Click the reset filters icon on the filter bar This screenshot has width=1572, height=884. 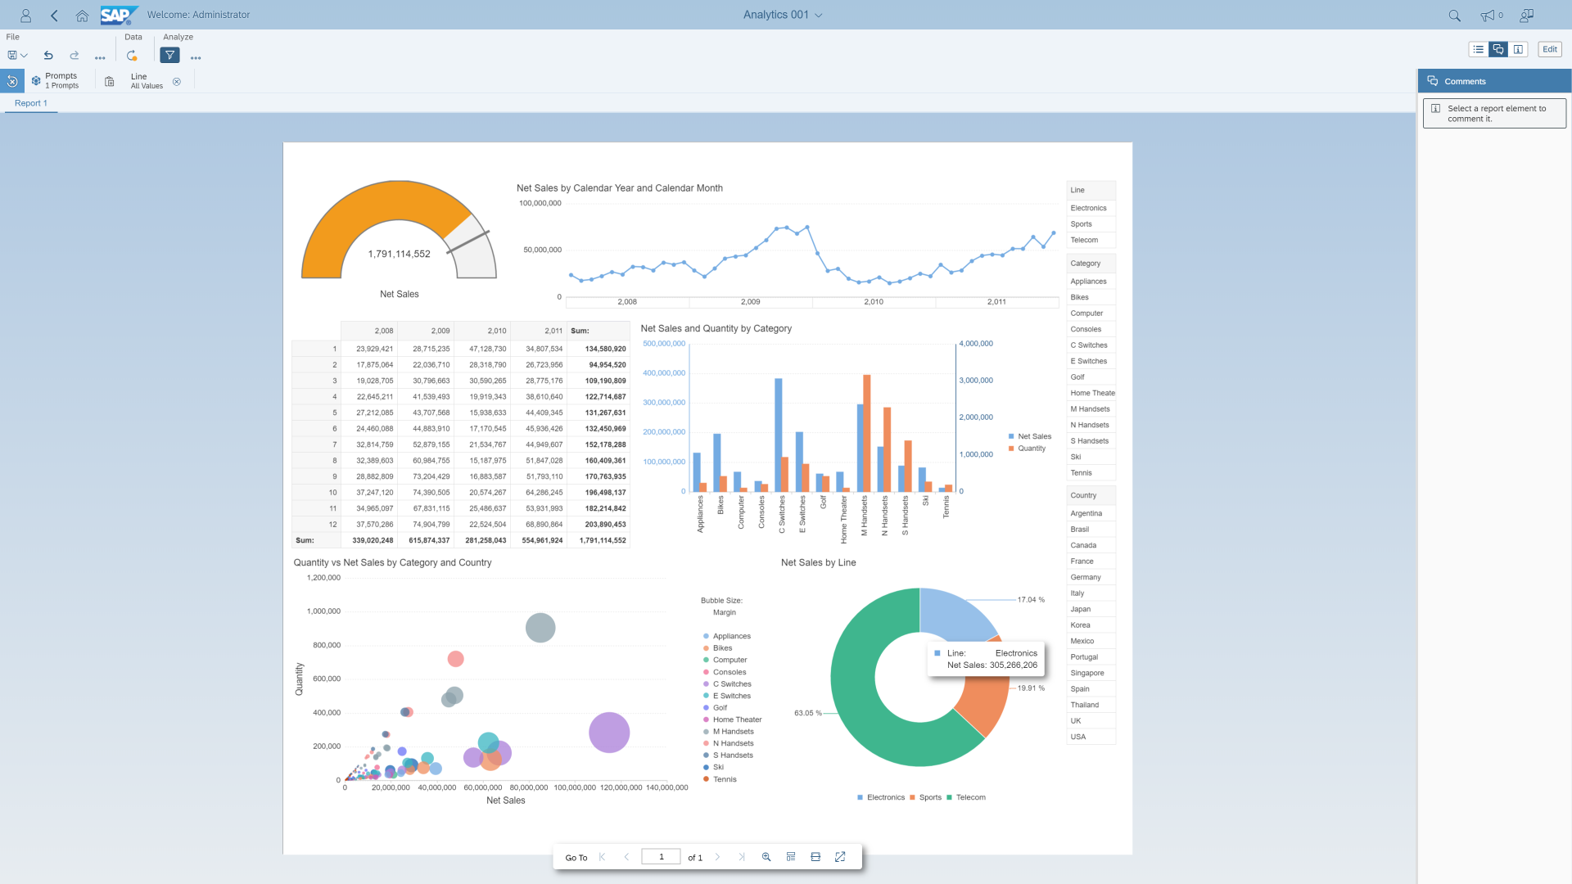coord(12,81)
